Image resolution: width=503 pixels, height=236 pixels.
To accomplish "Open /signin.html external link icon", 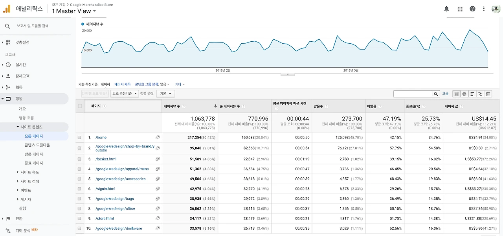I will [x=158, y=189].
